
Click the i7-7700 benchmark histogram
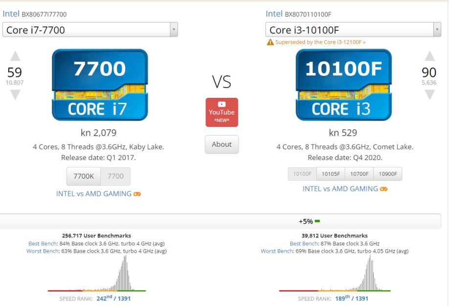click(97, 273)
